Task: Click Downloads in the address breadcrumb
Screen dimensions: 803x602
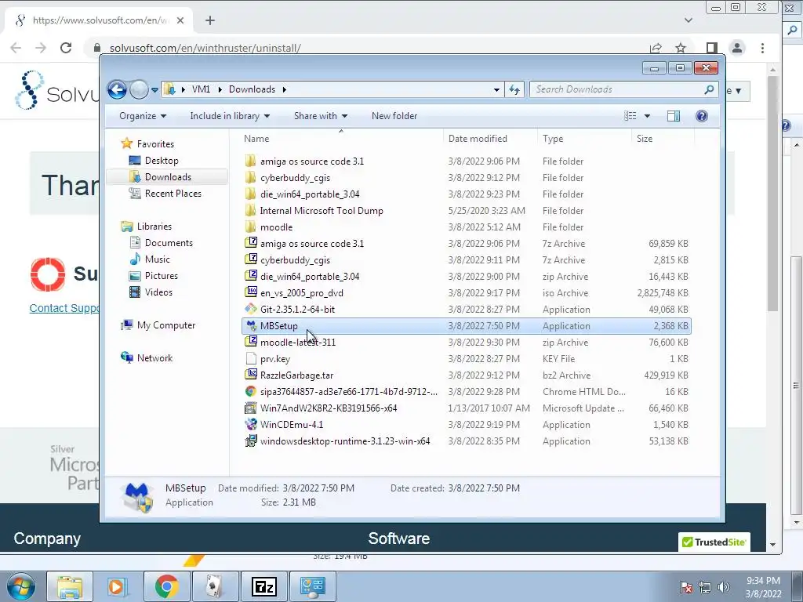Action: [x=252, y=89]
